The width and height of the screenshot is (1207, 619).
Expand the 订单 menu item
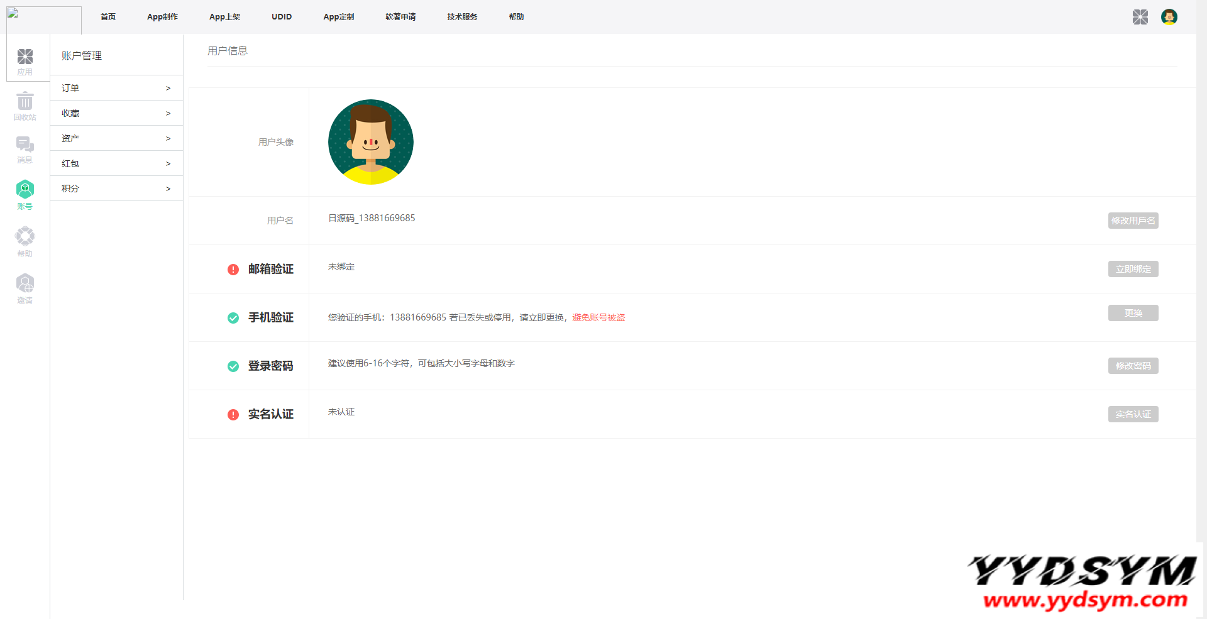pyautogui.click(x=116, y=88)
